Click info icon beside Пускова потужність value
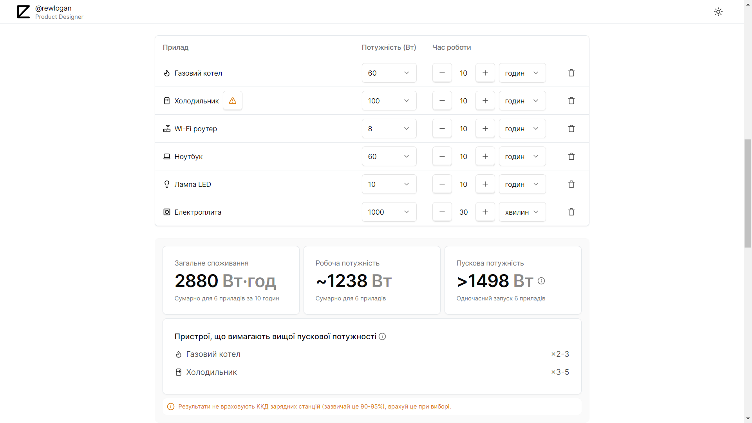The image size is (752, 423). pyautogui.click(x=541, y=281)
